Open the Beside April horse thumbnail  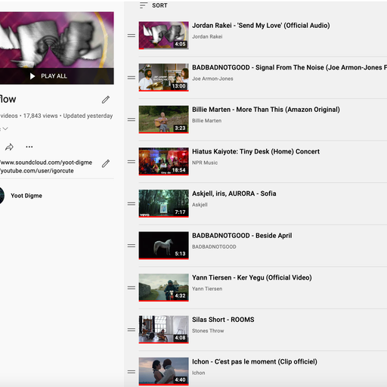coord(163,246)
